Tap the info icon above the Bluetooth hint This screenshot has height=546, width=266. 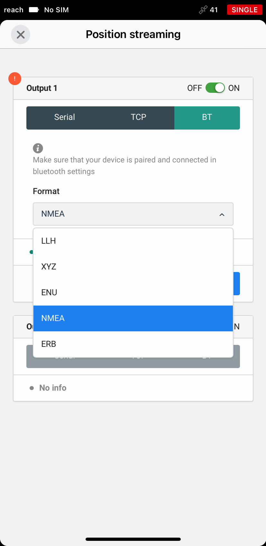38,148
